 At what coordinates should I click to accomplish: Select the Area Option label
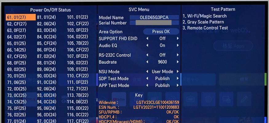coord(111,32)
